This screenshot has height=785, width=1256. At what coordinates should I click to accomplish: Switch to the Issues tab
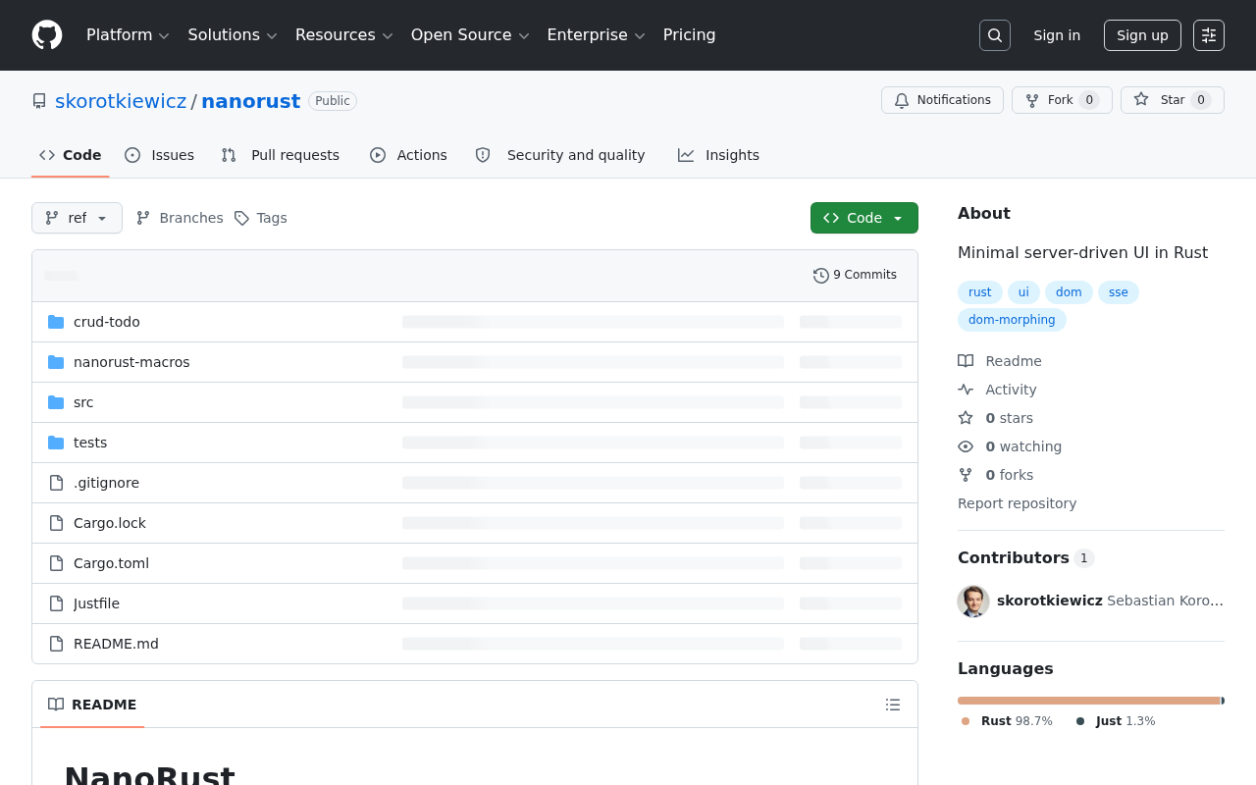pos(160,155)
